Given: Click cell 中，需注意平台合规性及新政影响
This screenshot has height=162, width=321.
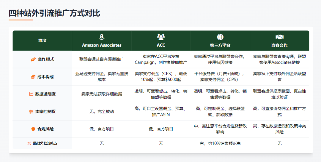Looking at the screenshot, I should tap(220, 129).
